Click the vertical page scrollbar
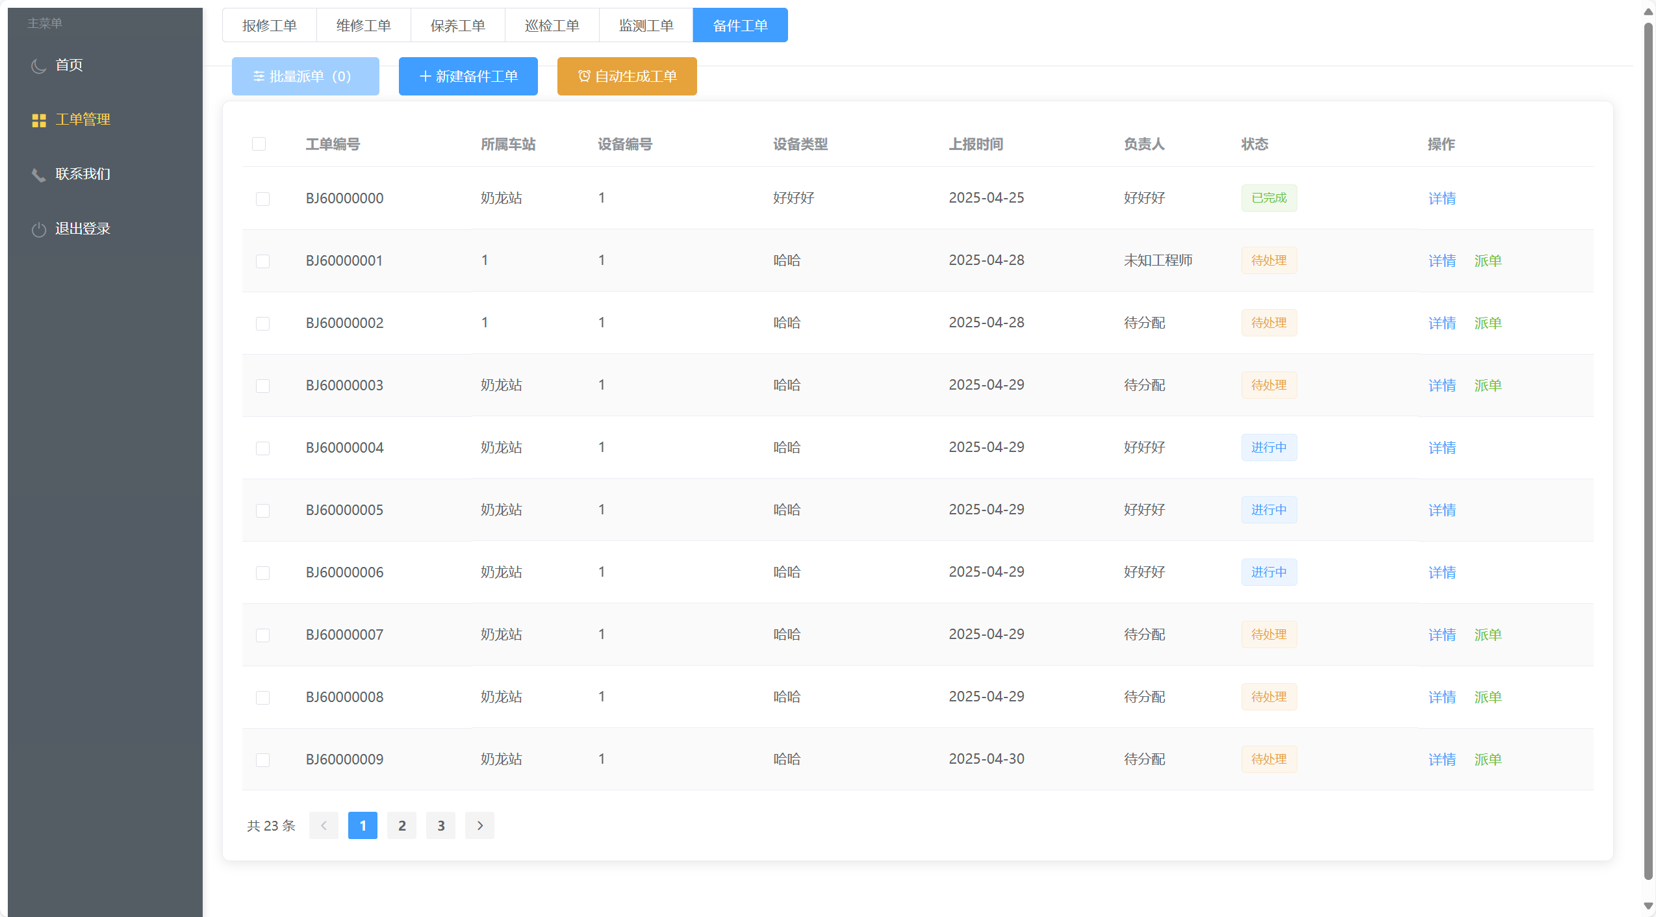The width and height of the screenshot is (1656, 917). tap(1648, 455)
